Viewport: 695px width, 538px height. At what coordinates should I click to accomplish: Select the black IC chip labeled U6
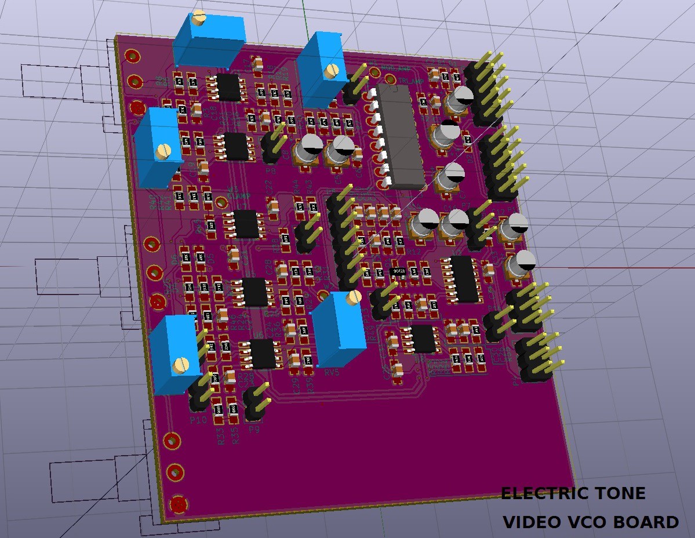click(x=263, y=353)
